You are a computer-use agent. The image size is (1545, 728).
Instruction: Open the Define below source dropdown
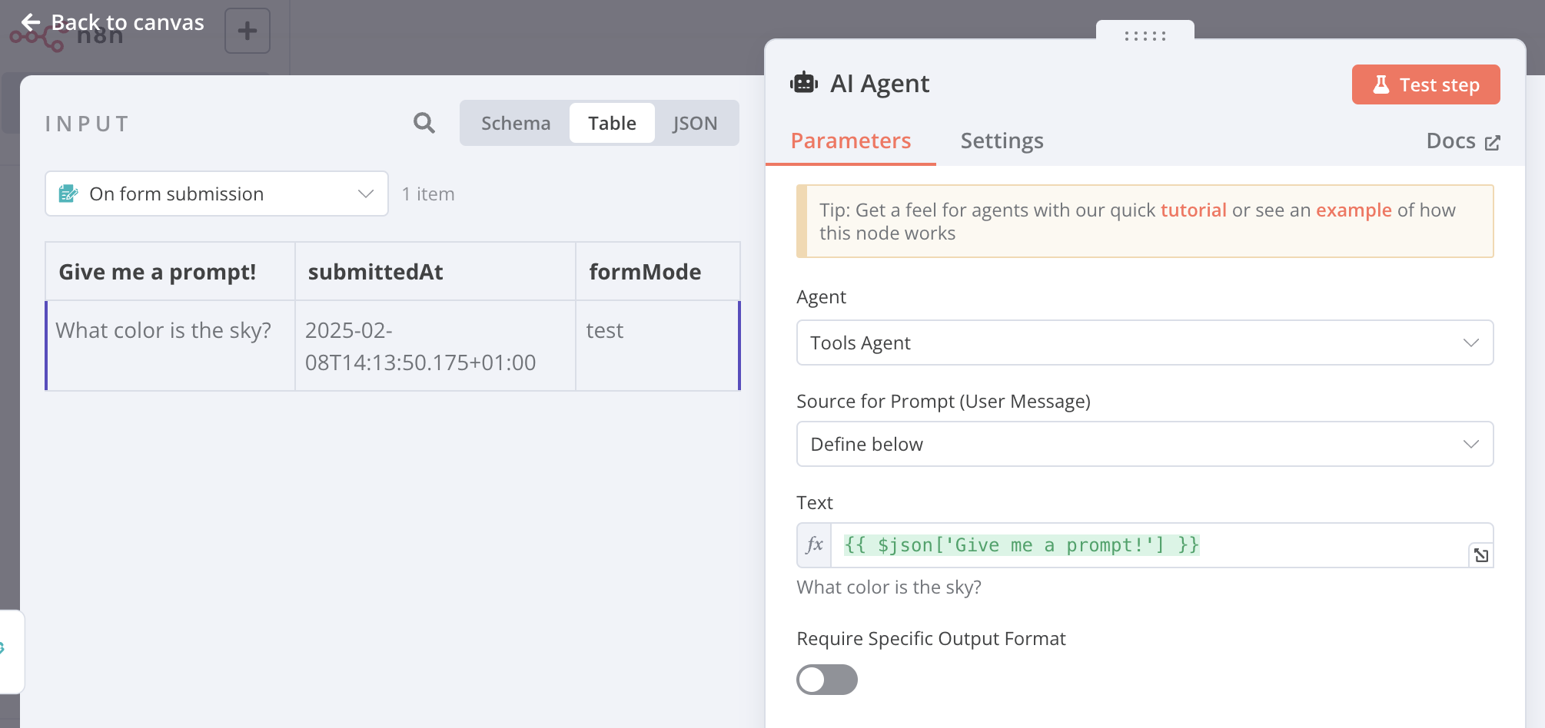tap(1144, 444)
